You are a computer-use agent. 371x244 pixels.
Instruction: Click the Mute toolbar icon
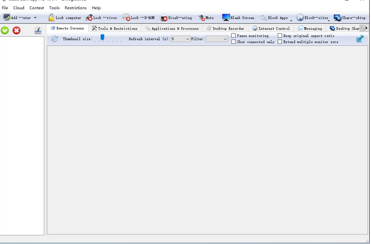[202, 18]
